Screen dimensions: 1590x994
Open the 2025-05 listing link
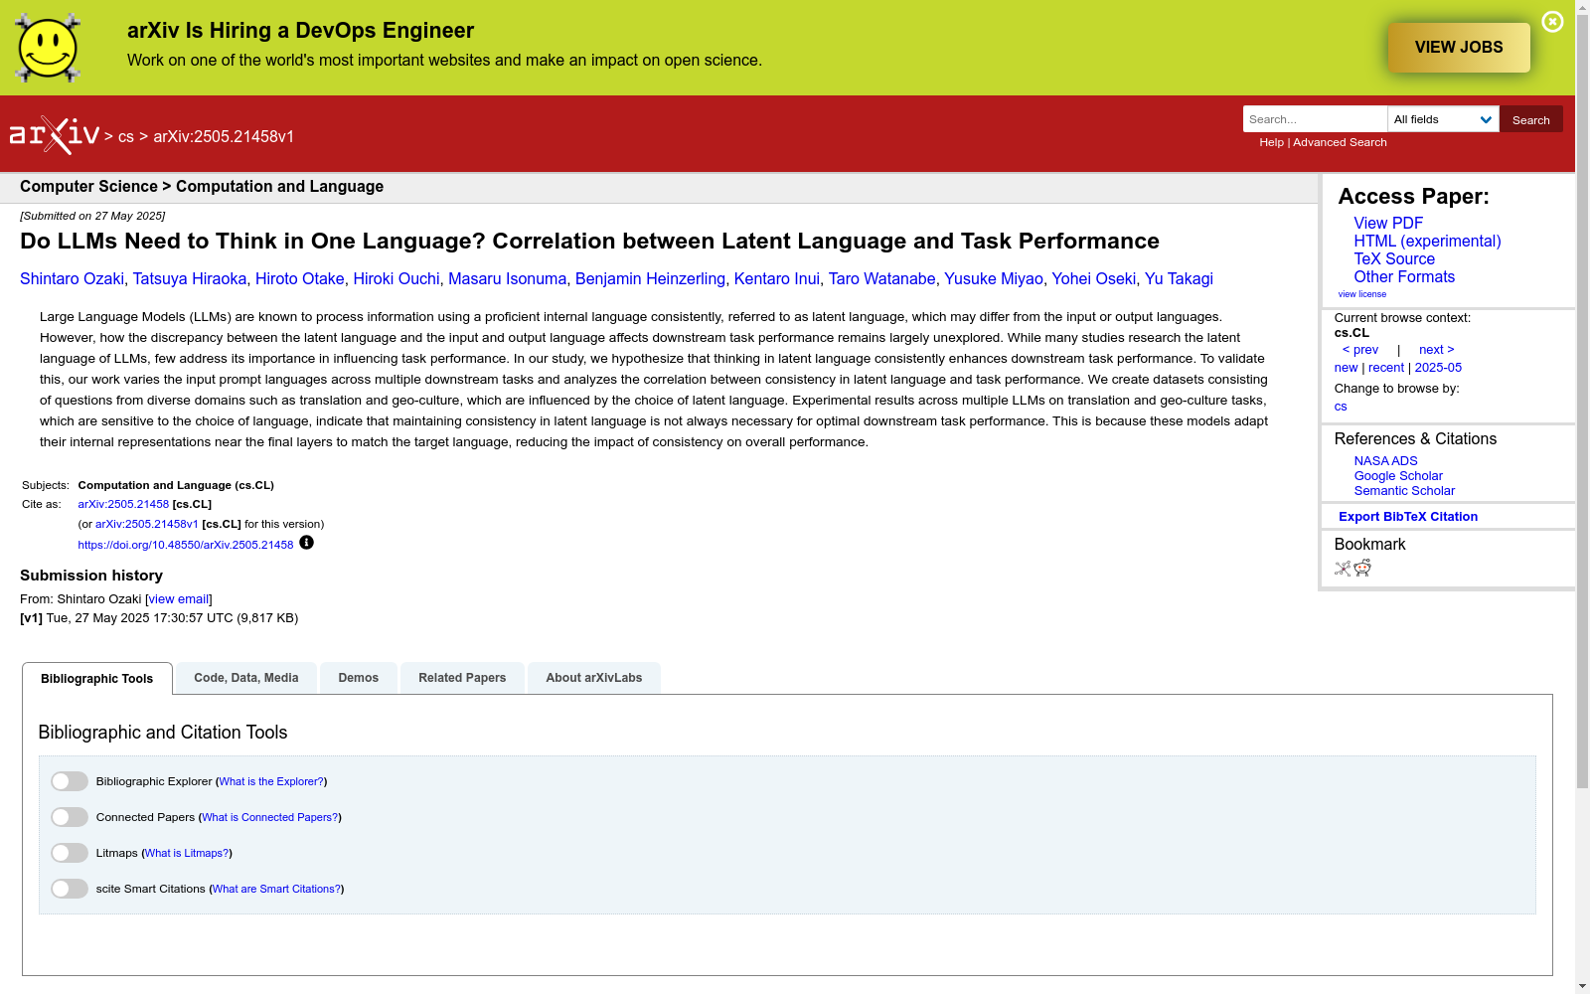click(1438, 368)
